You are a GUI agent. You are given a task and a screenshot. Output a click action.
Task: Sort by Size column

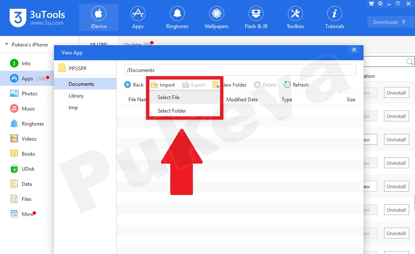click(x=351, y=99)
